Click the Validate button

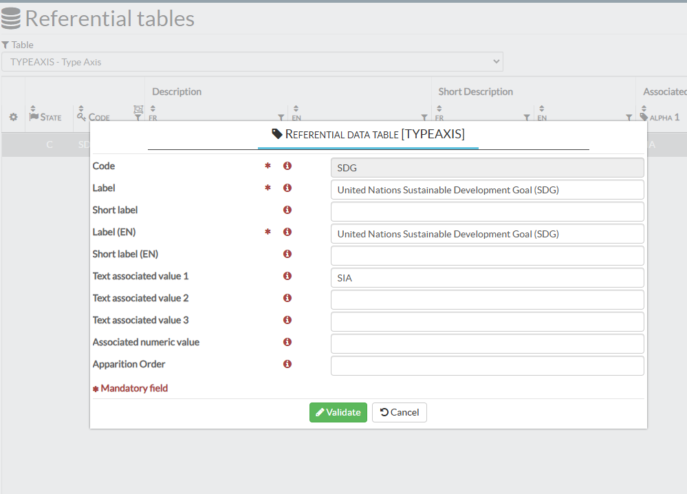tap(338, 412)
